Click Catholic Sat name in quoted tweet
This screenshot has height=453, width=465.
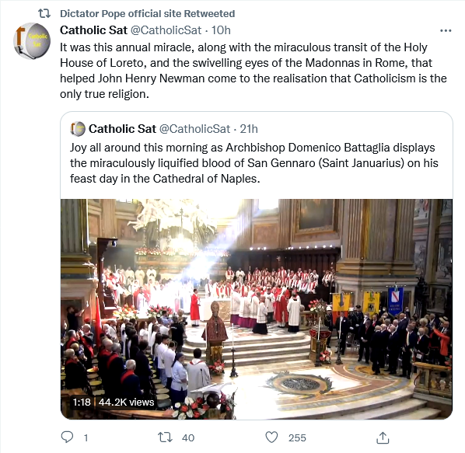122,129
